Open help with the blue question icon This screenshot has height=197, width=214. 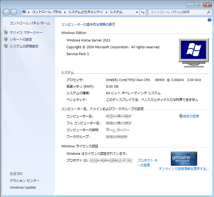(209, 20)
